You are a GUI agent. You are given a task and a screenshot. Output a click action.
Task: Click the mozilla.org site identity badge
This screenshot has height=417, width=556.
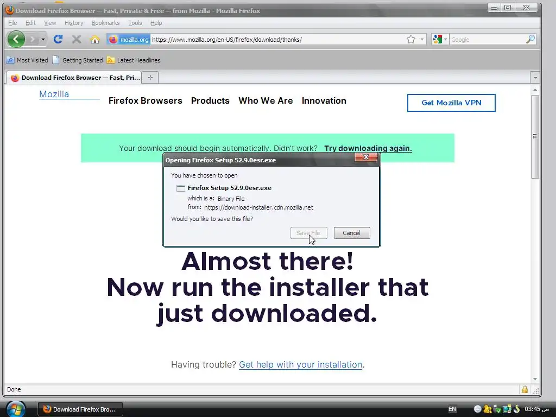[x=128, y=39]
